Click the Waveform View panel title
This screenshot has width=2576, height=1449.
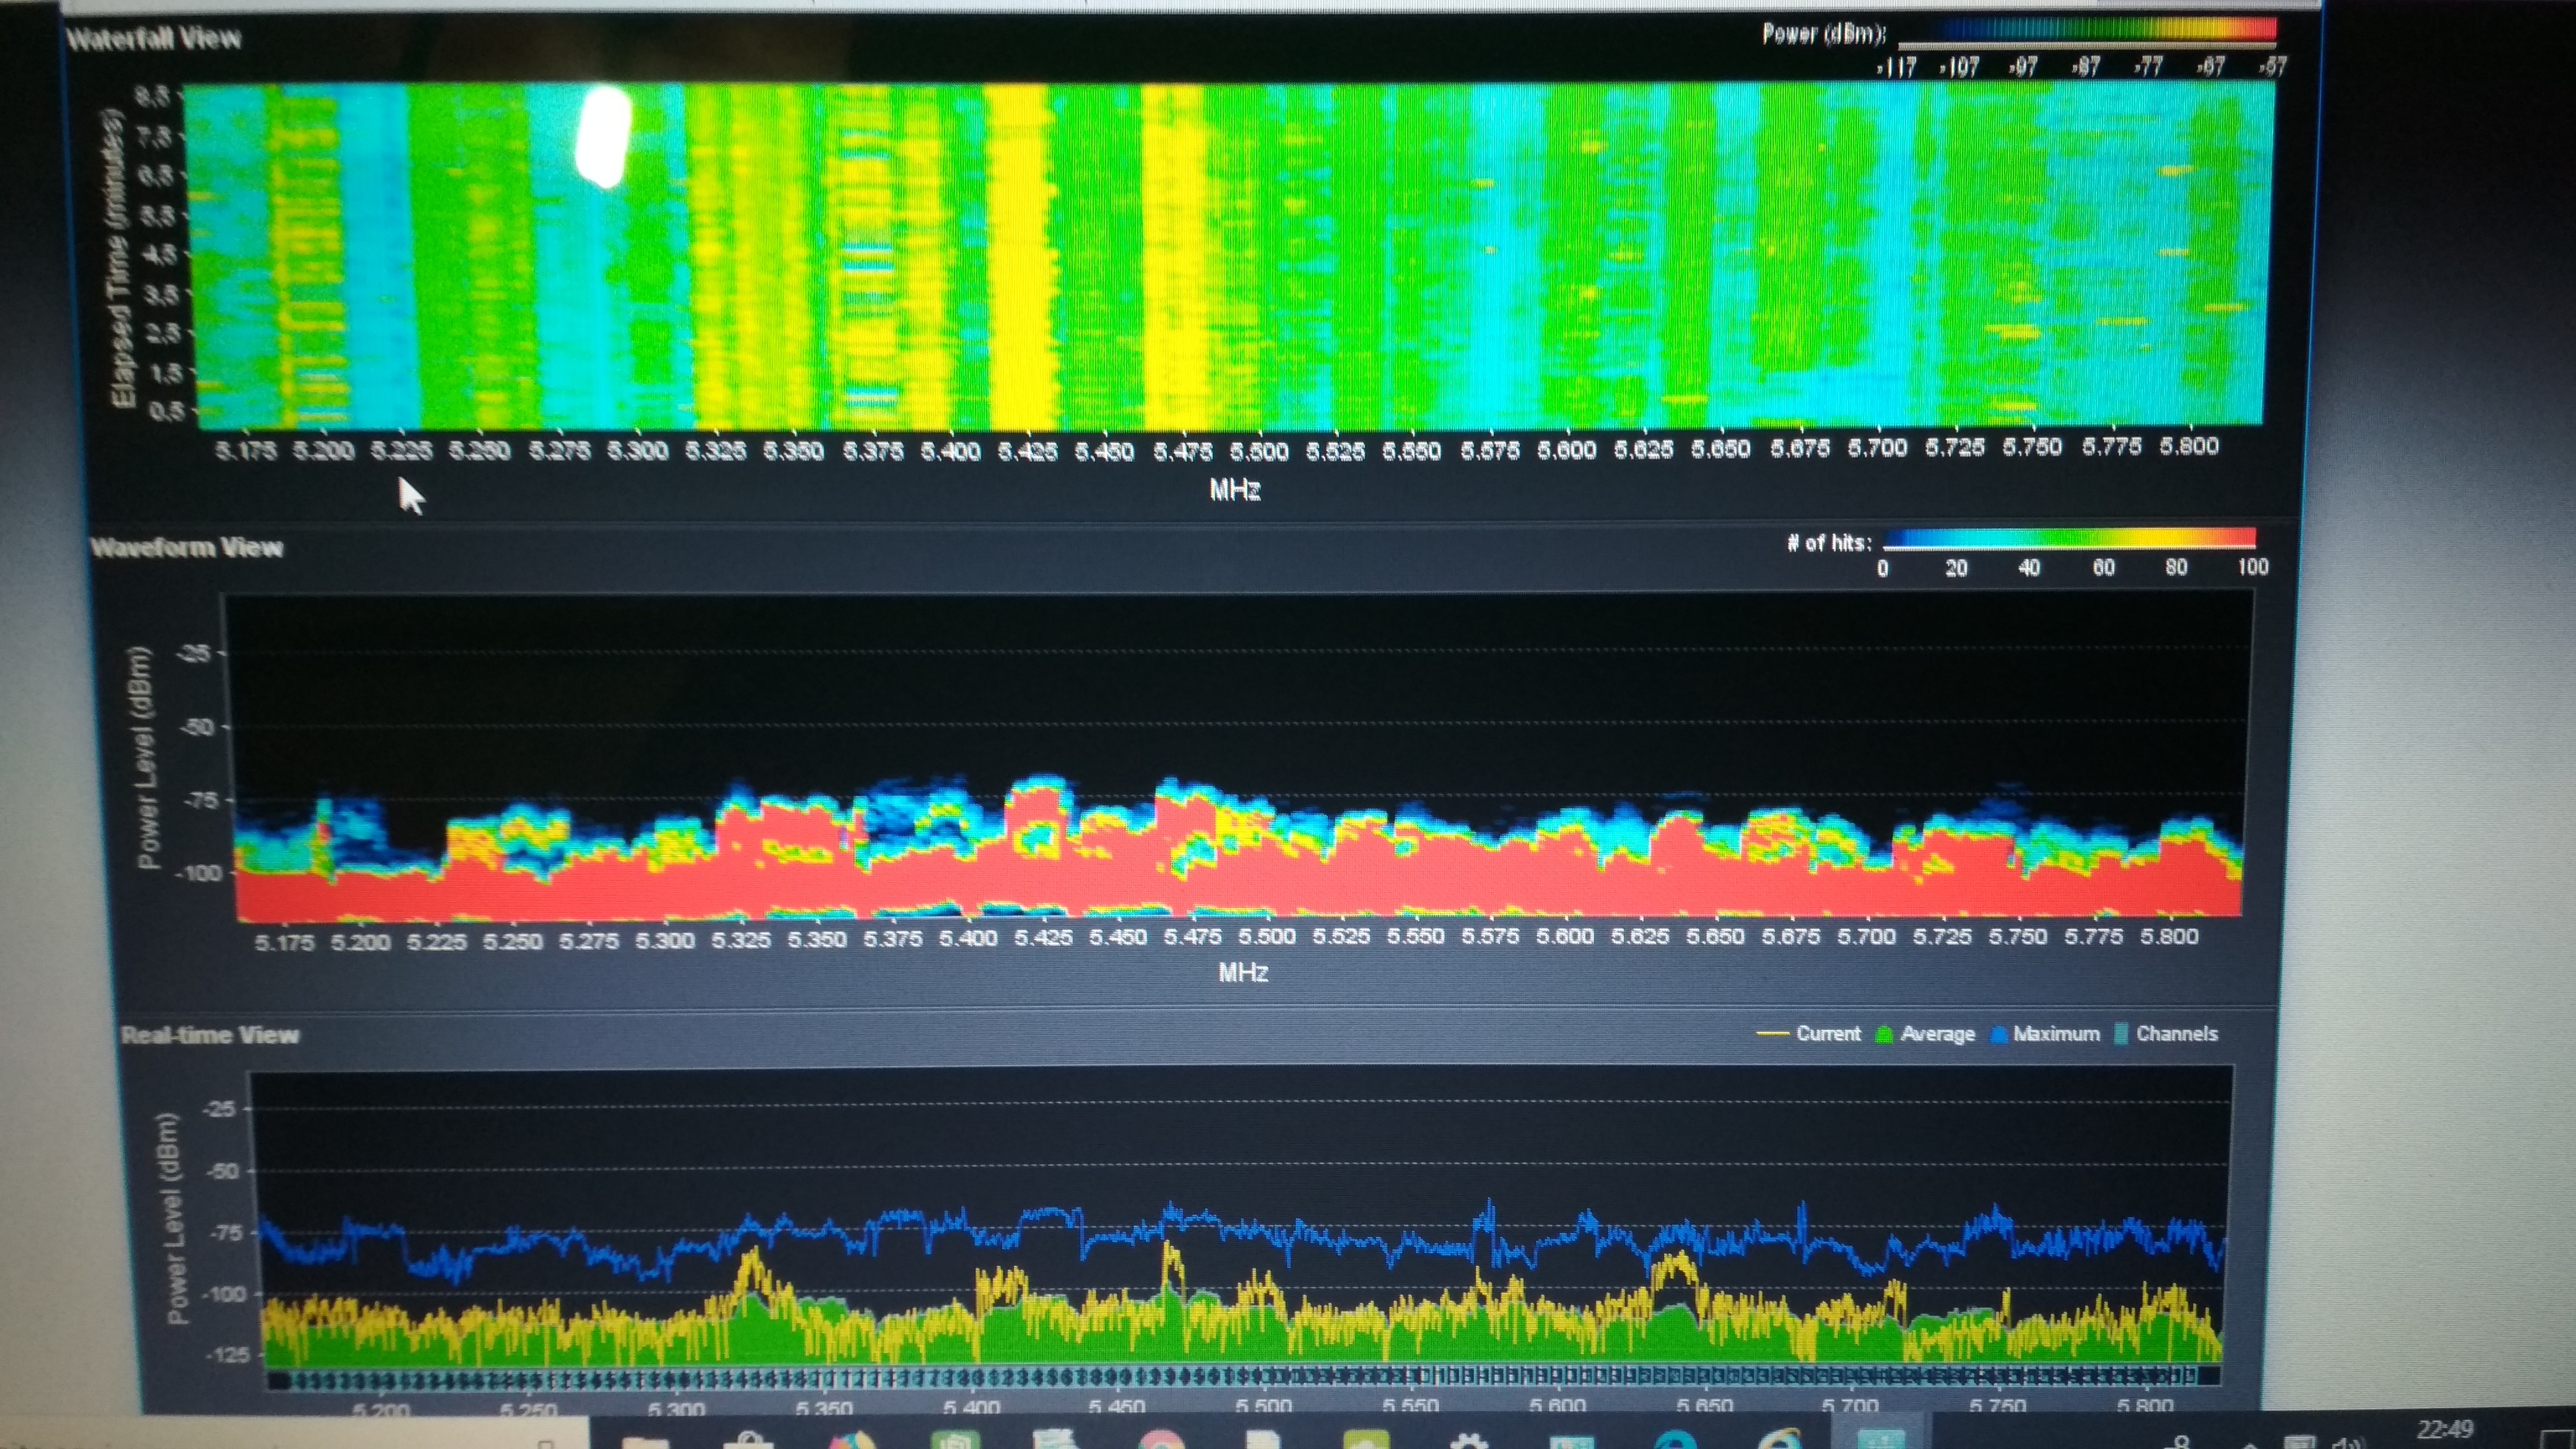point(187,548)
